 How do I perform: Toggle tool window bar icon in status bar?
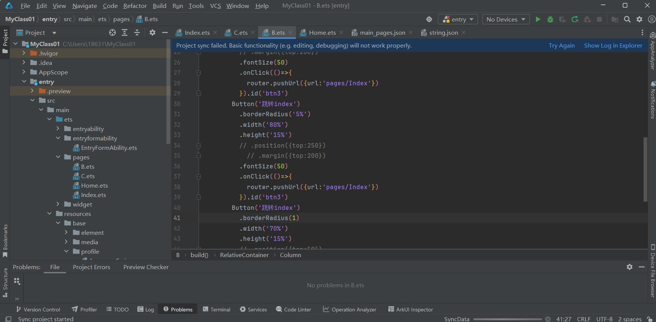click(x=8, y=319)
